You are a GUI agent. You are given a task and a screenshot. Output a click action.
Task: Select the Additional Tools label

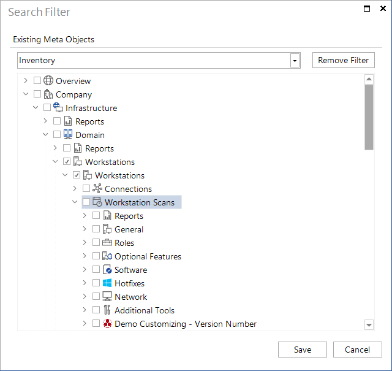click(145, 310)
